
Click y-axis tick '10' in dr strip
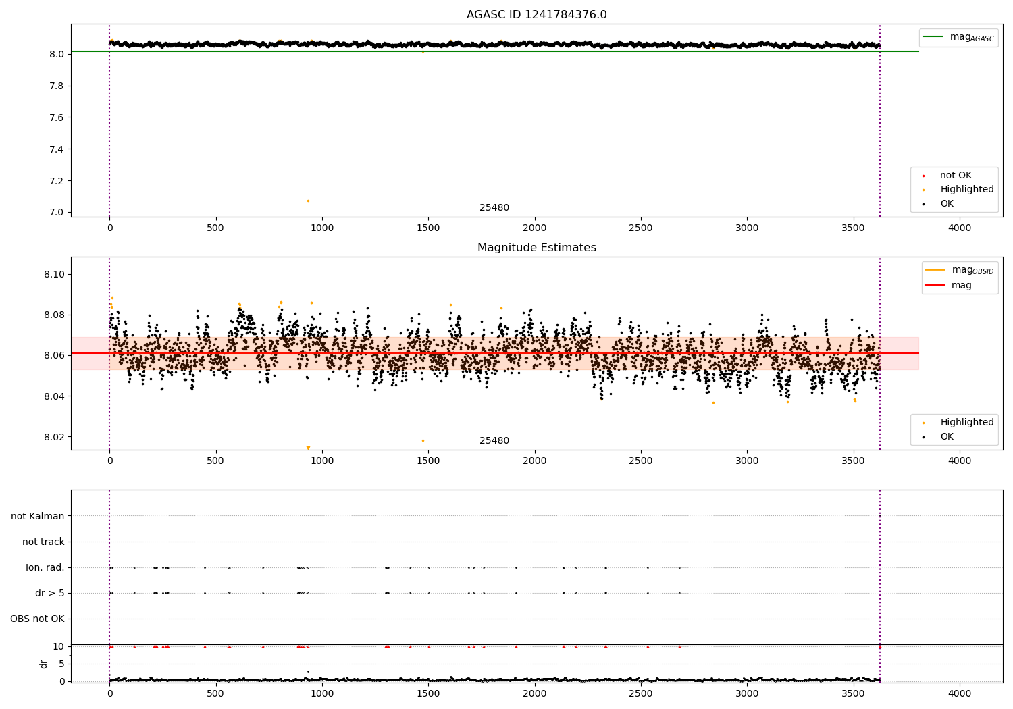(x=58, y=647)
